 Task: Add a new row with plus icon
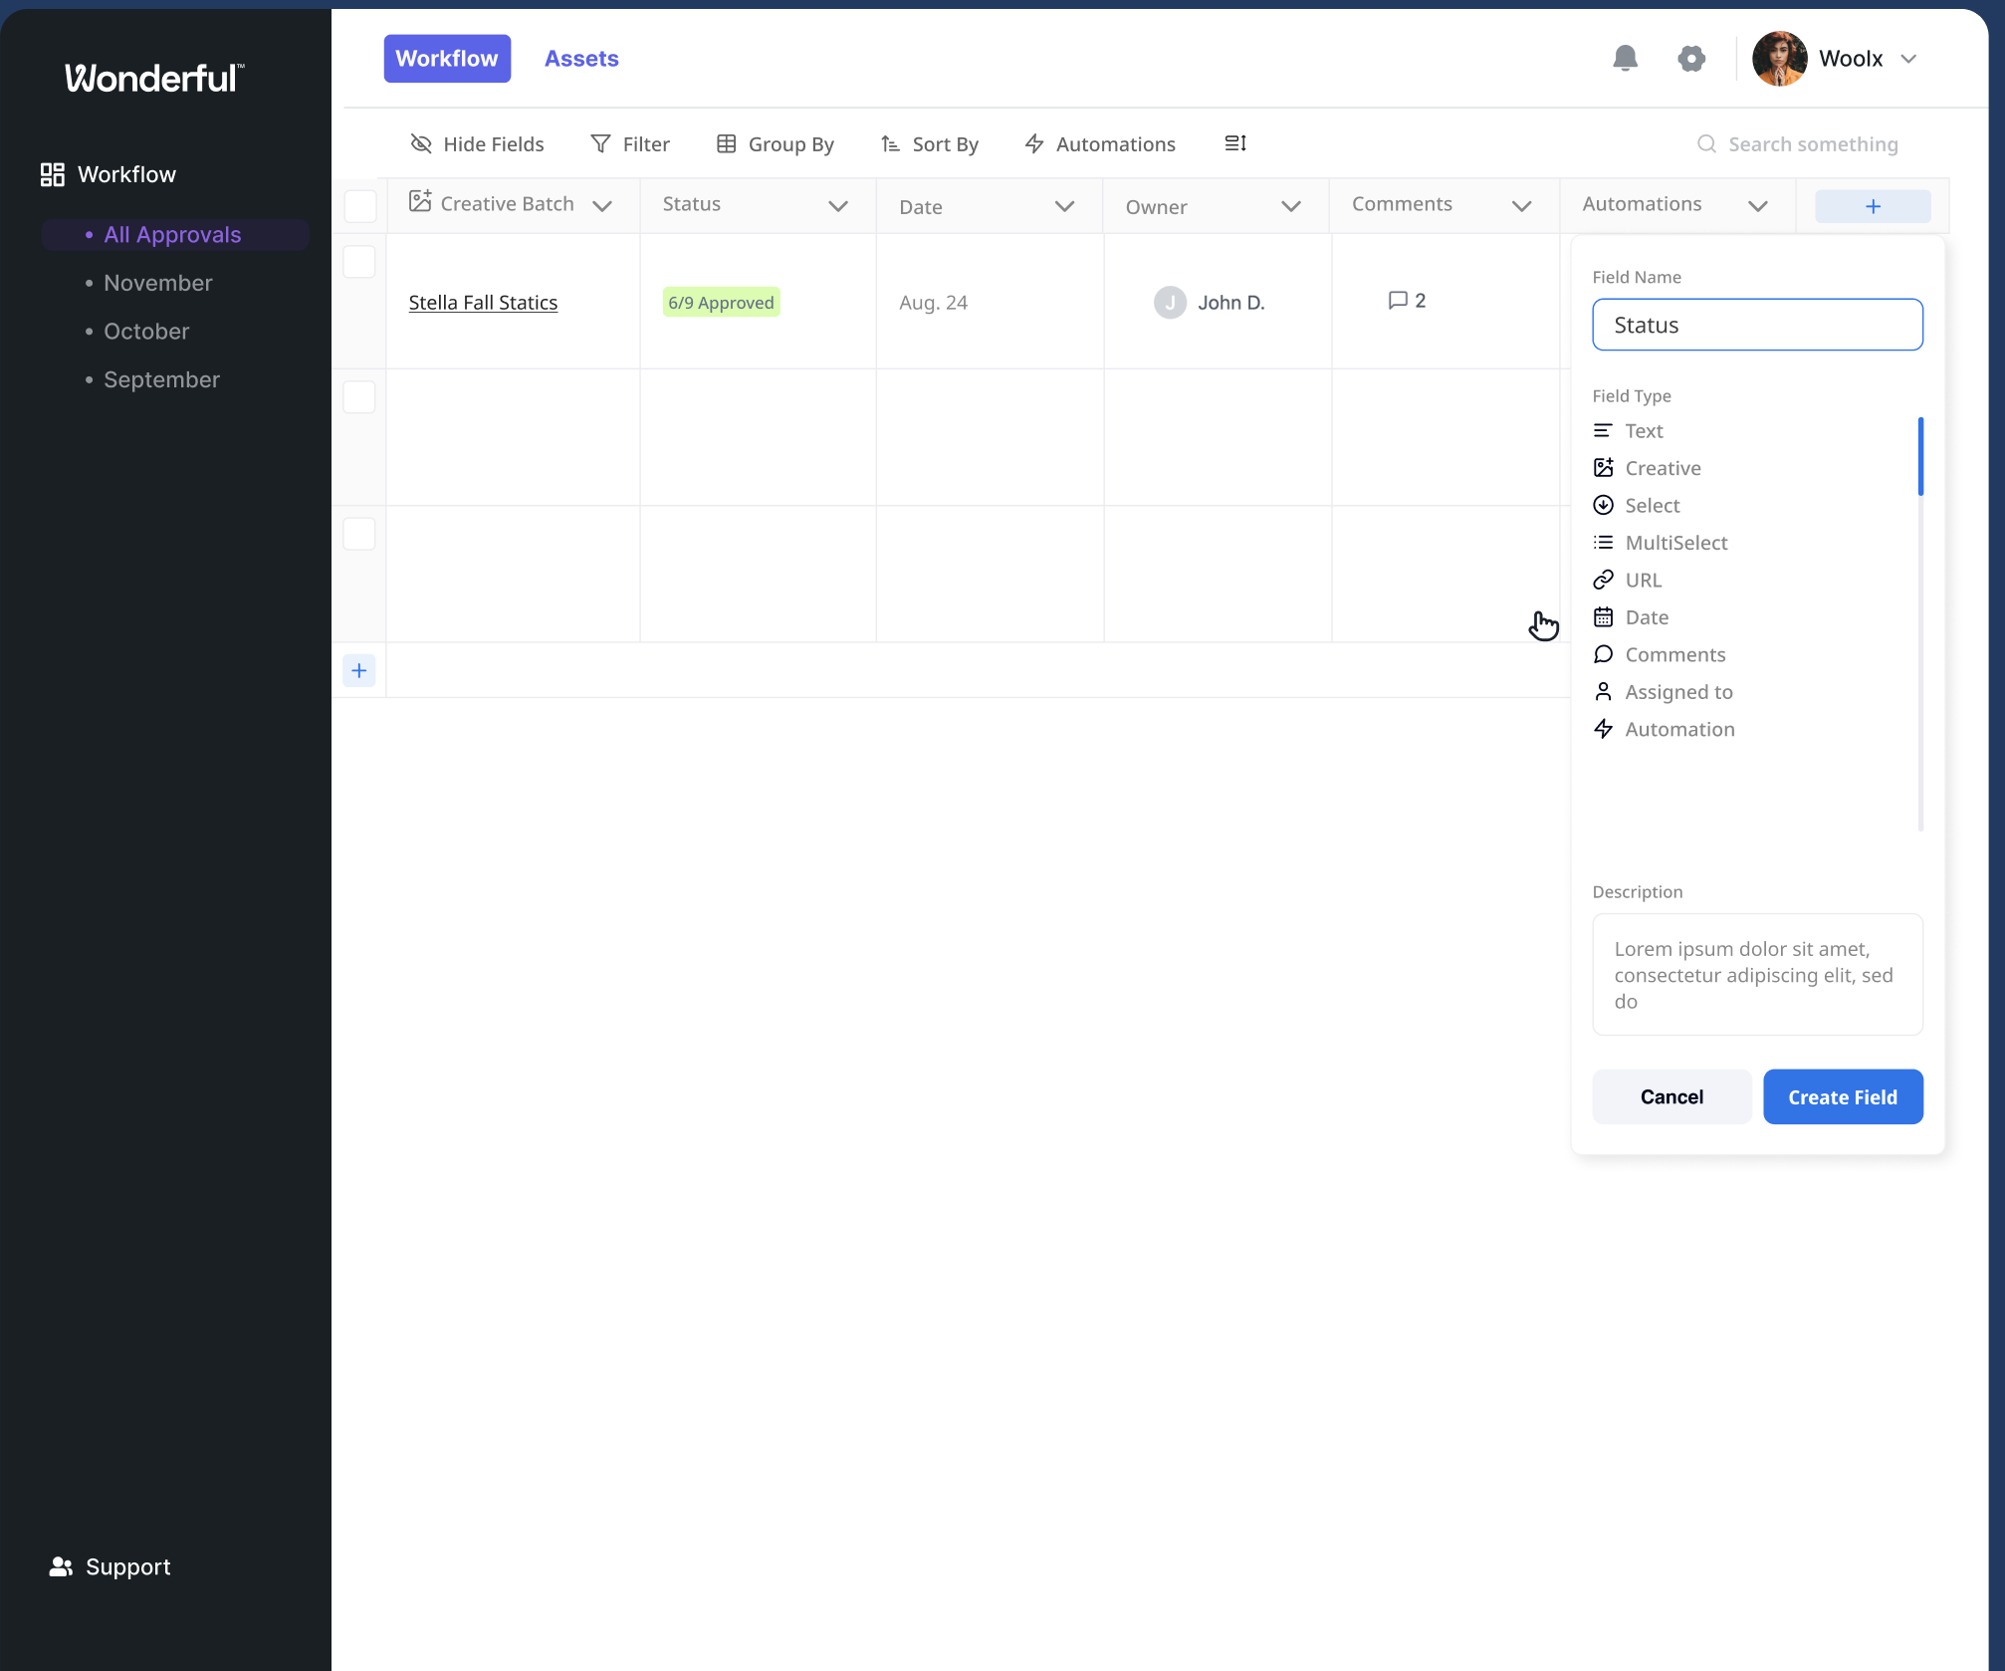click(x=359, y=670)
